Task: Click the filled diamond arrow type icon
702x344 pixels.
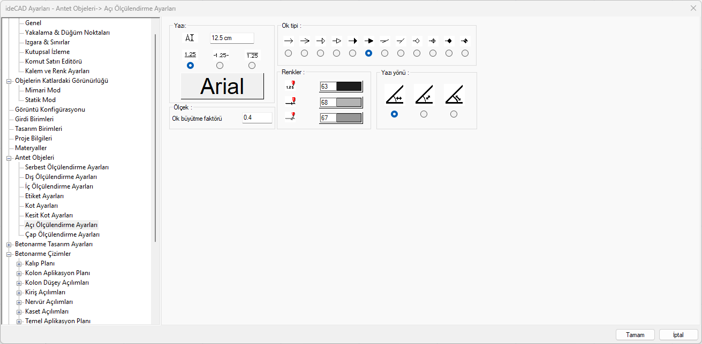Action: point(449,41)
